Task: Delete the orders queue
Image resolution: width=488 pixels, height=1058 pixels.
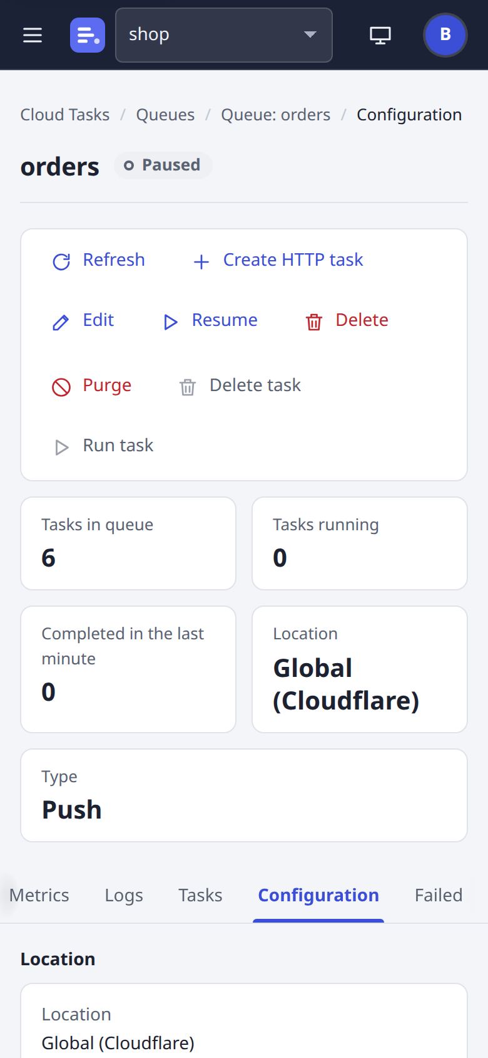Action: click(362, 320)
